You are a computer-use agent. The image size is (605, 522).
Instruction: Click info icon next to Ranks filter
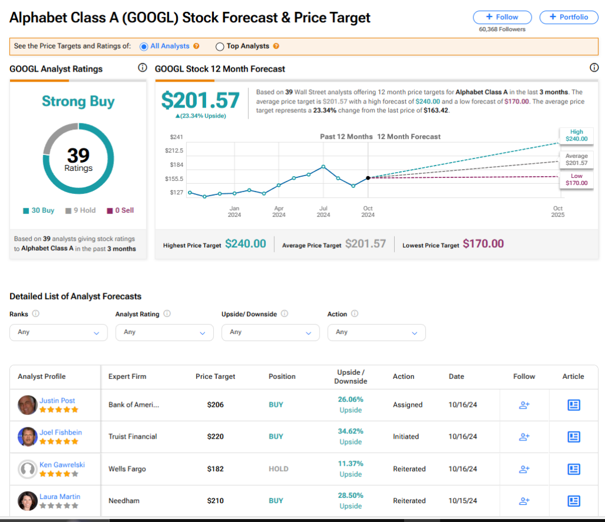pos(35,314)
